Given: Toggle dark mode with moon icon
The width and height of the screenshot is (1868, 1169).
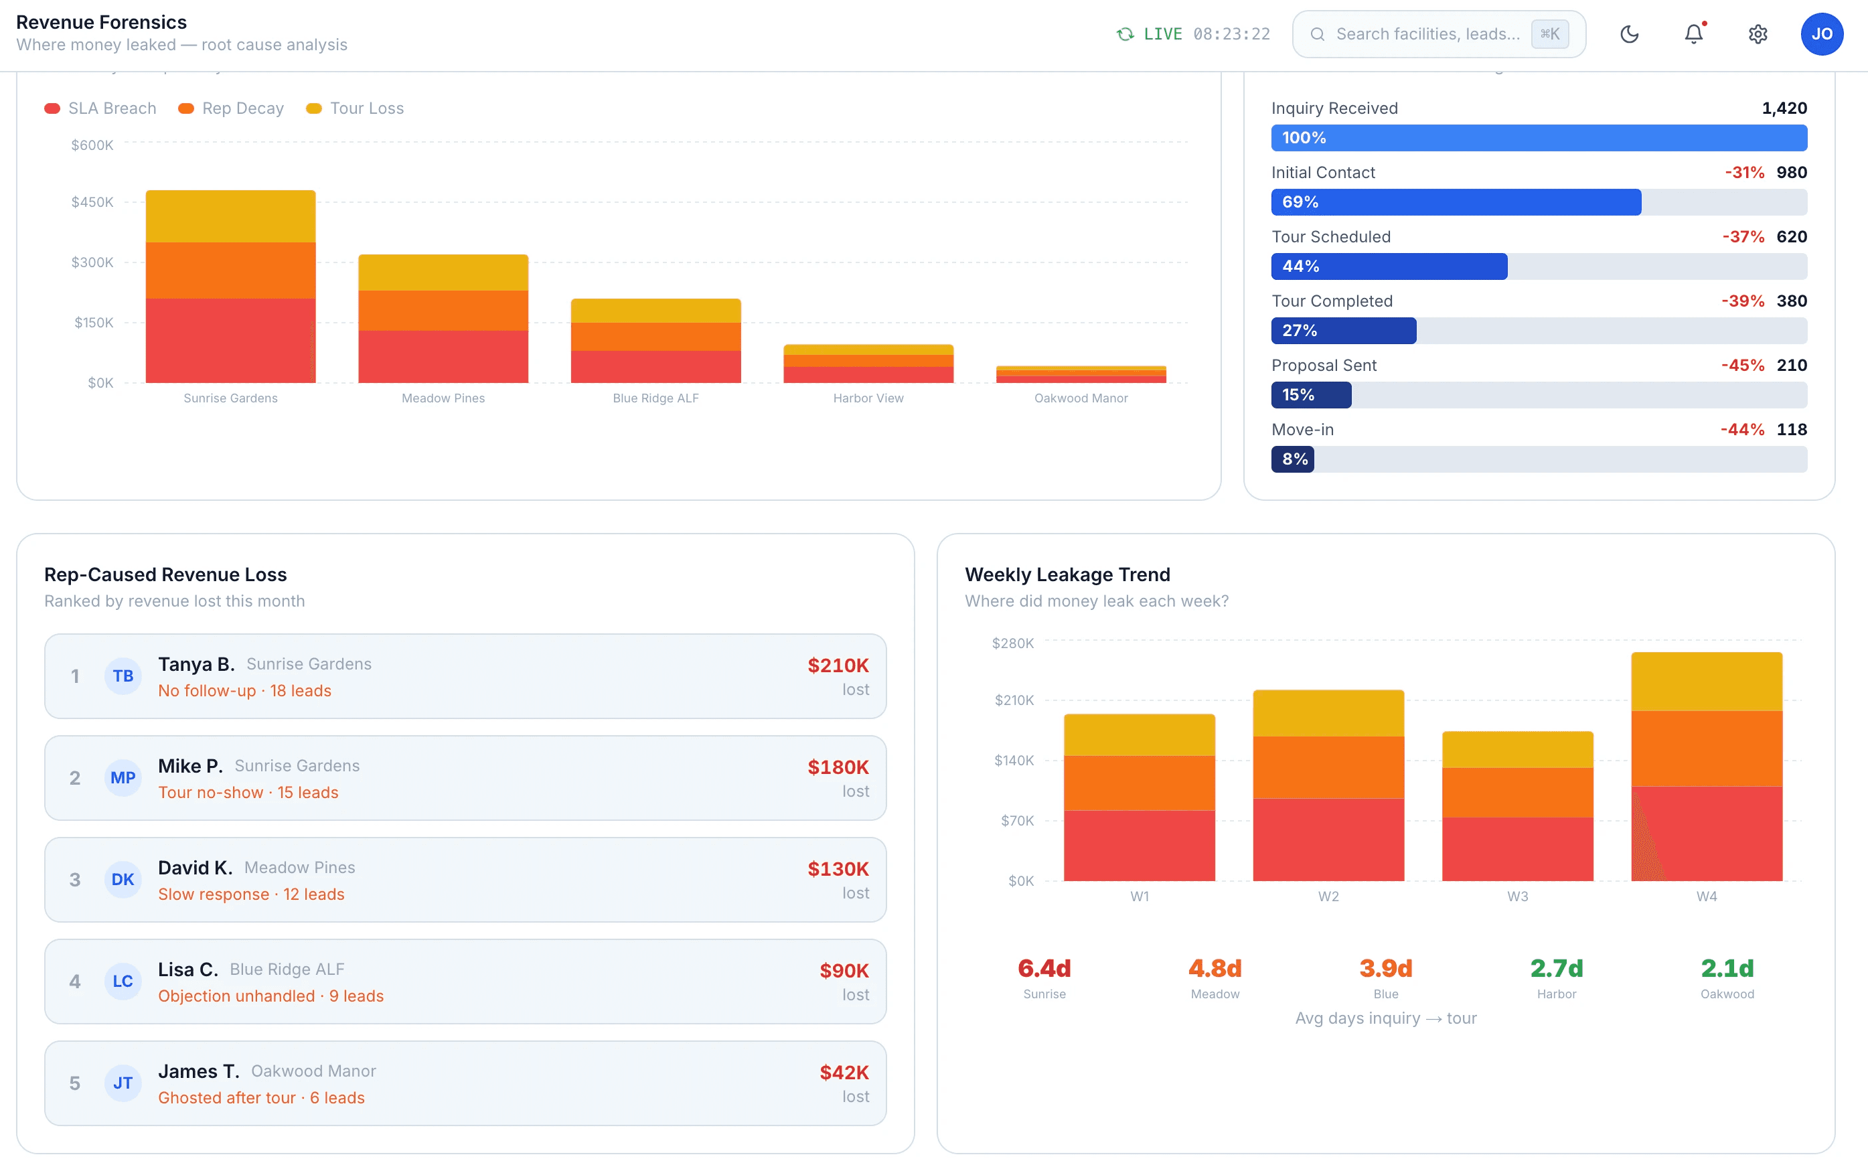Looking at the screenshot, I should point(1629,34).
